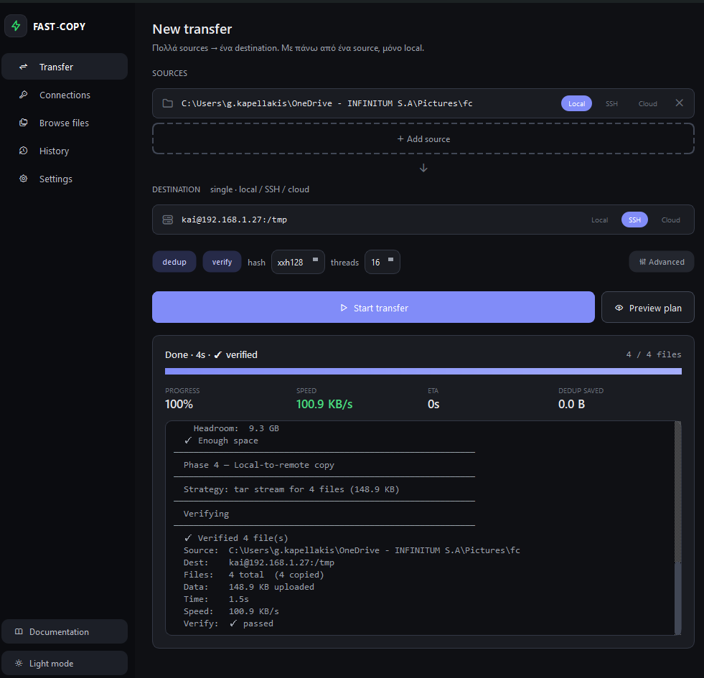
Task: Toggle the dedup option
Action: coord(174,262)
